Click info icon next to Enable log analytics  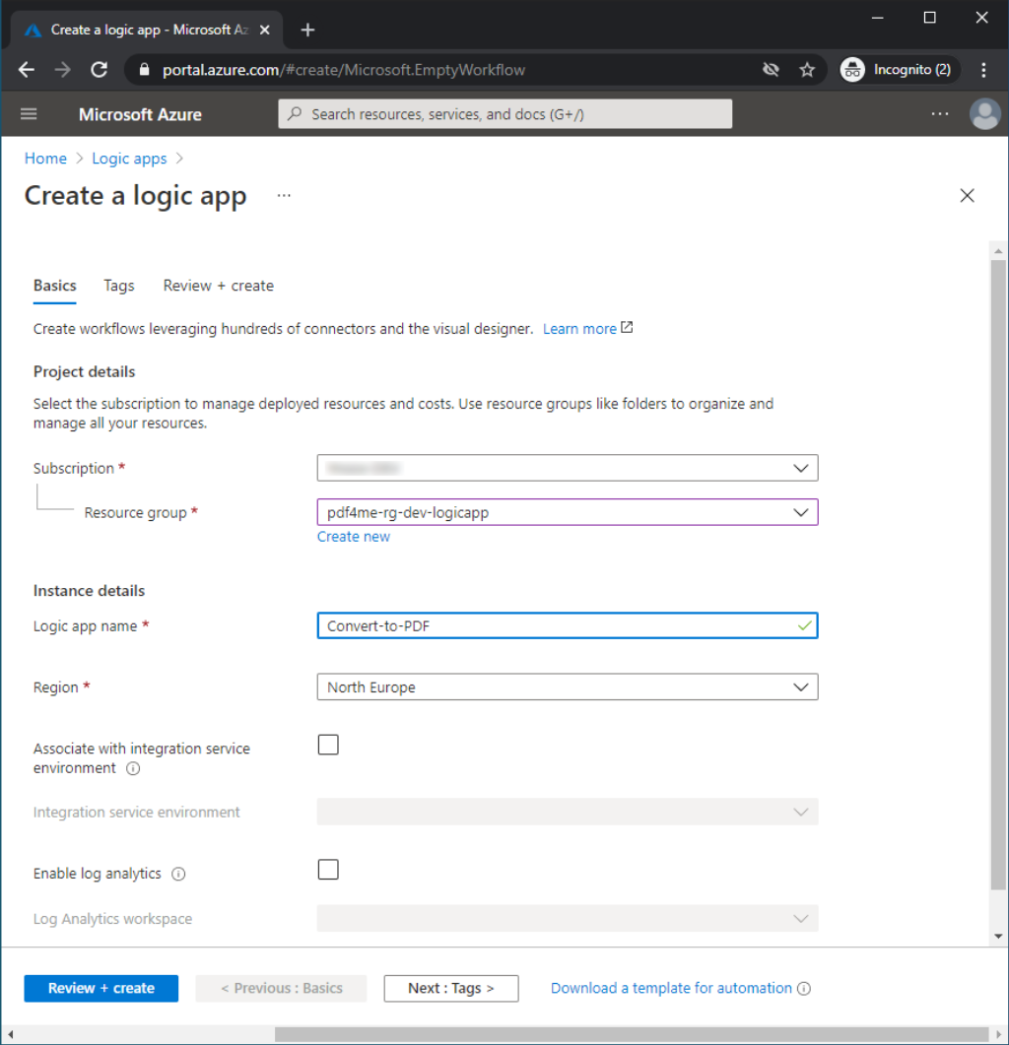click(x=178, y=874)
